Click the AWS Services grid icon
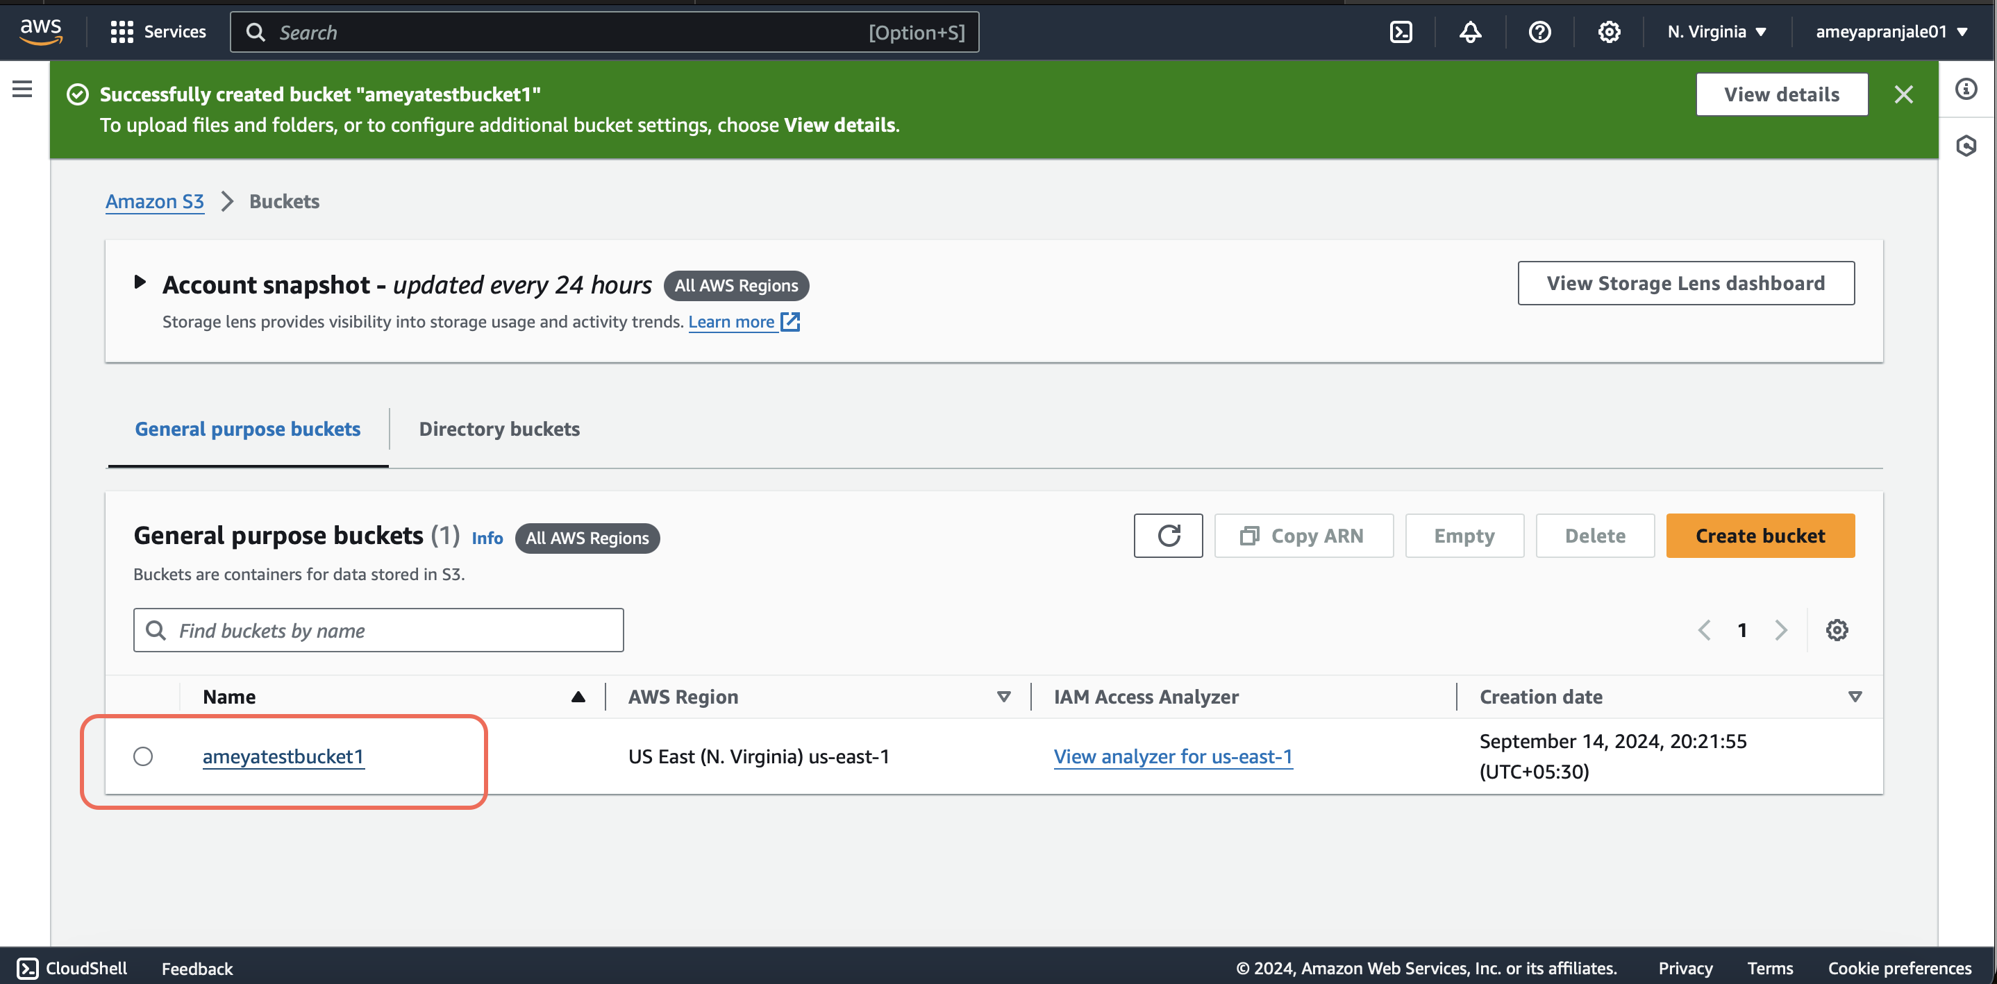 point(125,32)
